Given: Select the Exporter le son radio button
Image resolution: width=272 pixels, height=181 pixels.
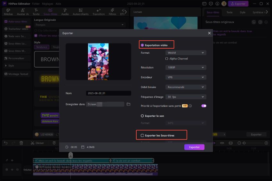Looking at the screenshot, I should [142, 116].
